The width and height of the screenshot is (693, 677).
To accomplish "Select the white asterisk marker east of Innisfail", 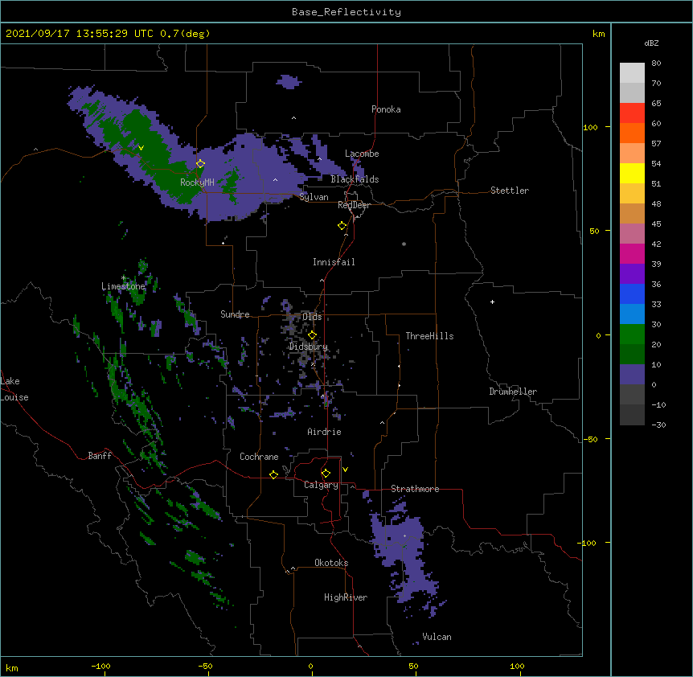I will click(404, 244).
